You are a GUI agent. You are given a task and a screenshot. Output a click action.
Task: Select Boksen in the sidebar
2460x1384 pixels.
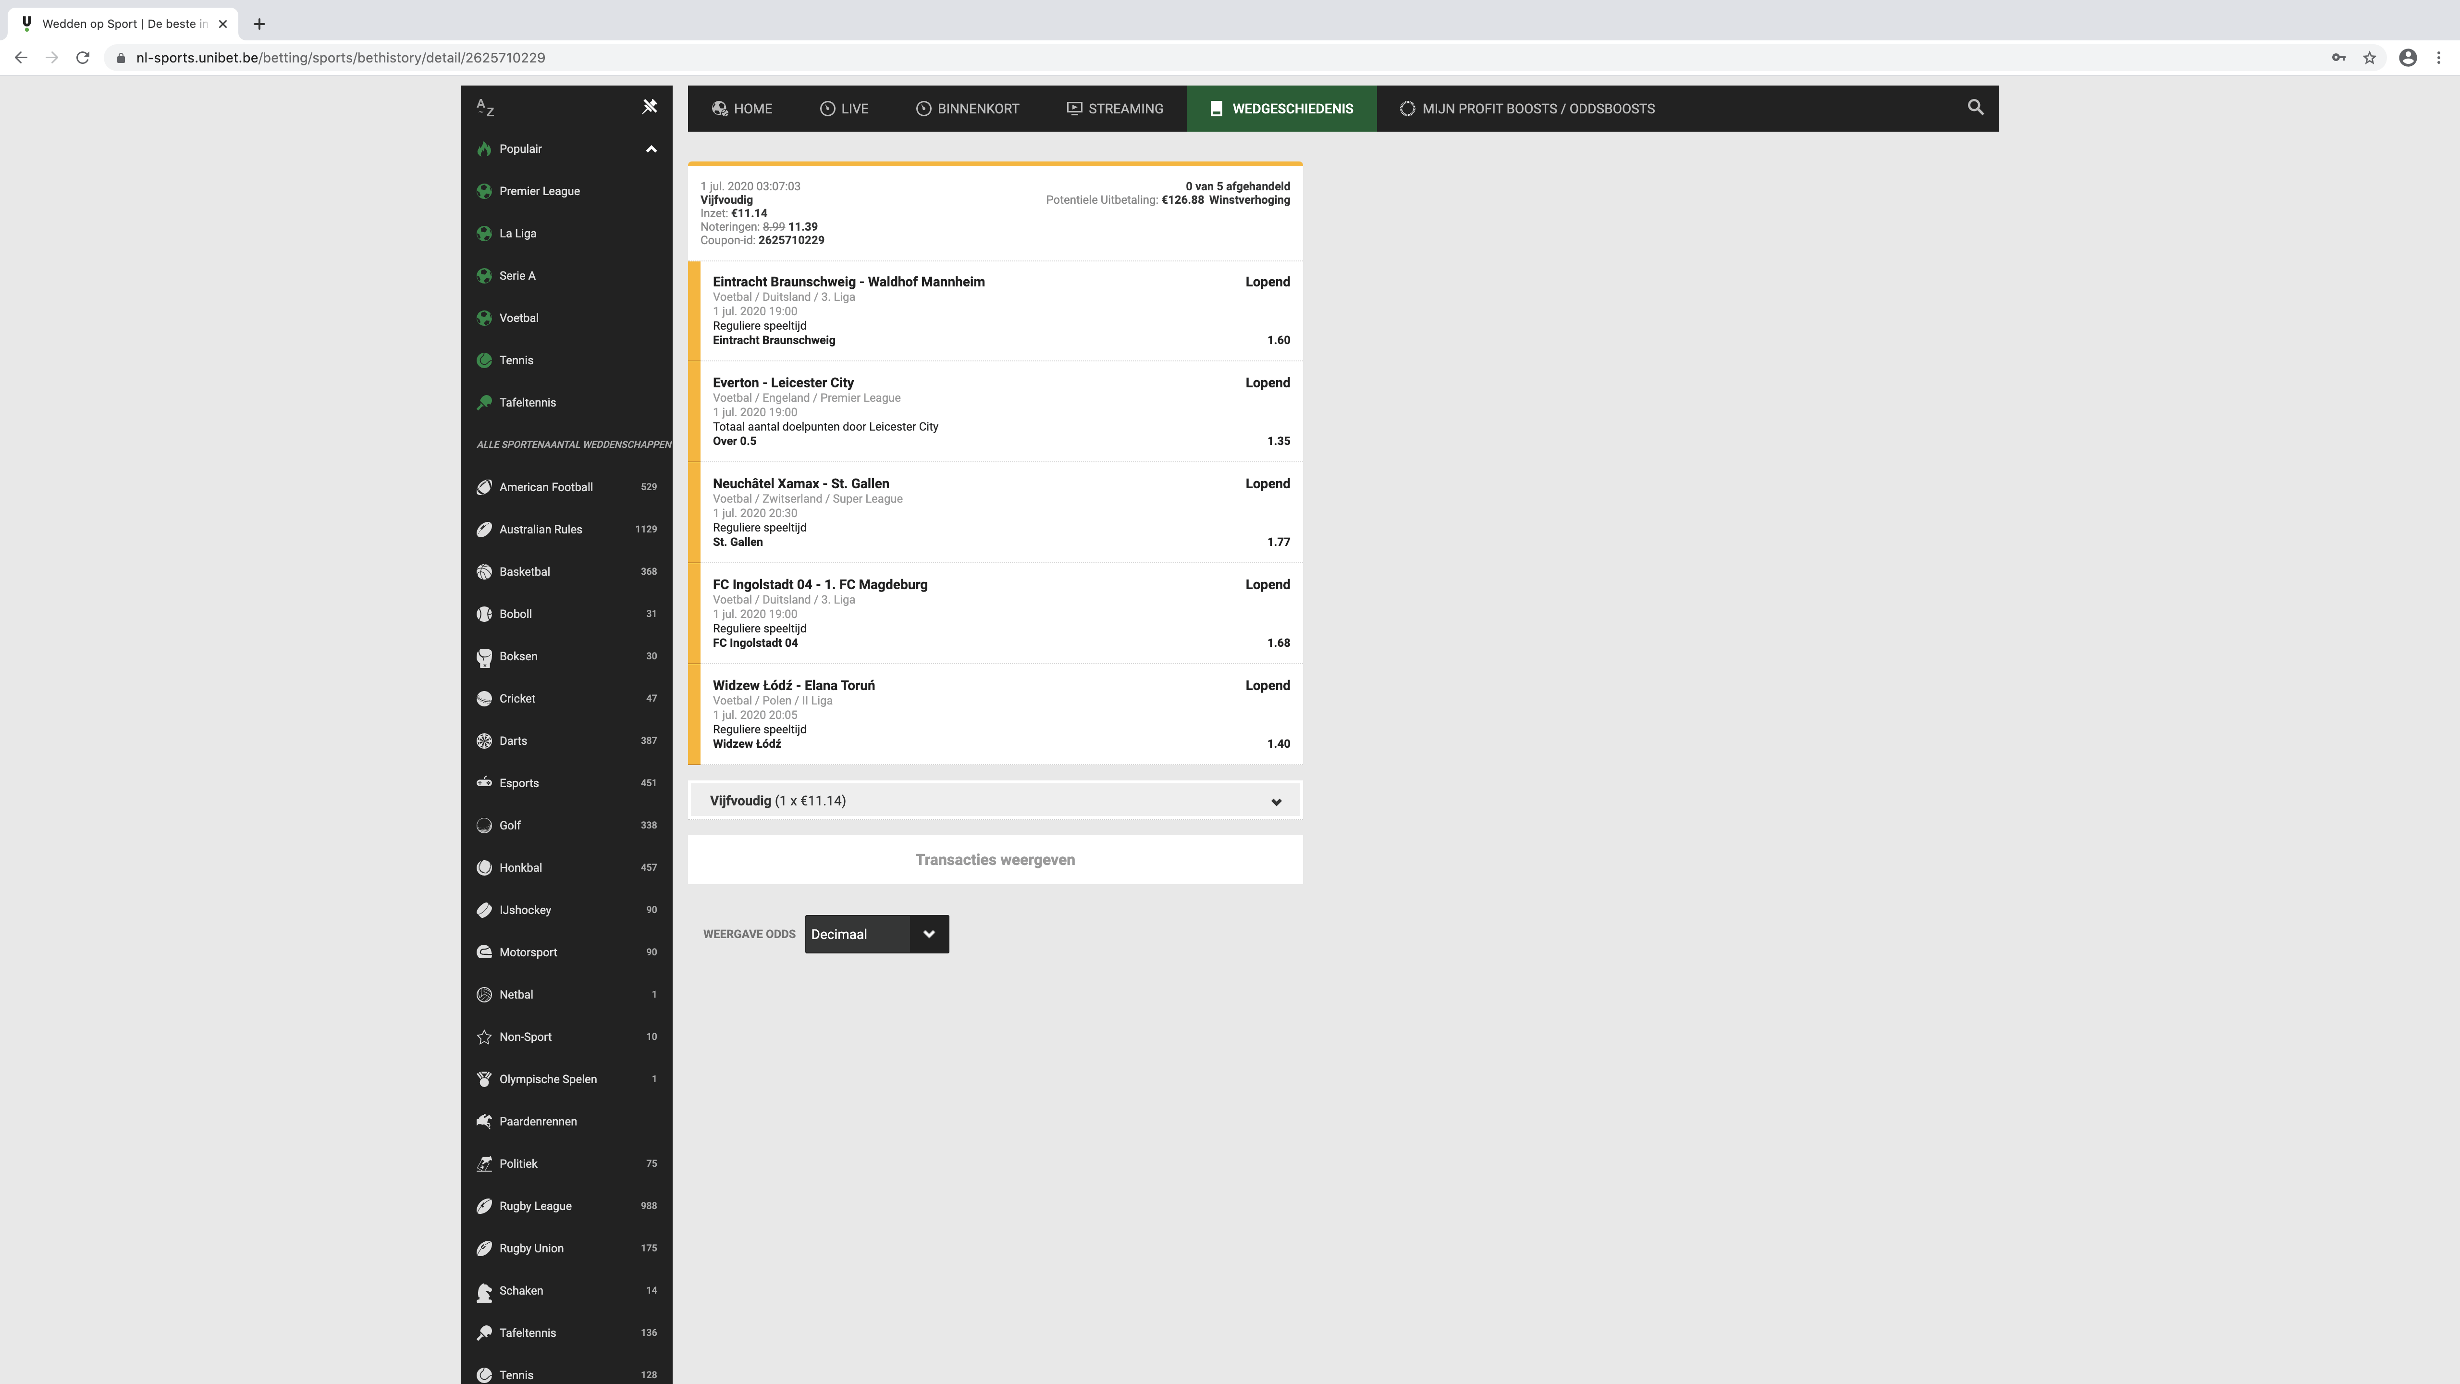pos(517,656)
